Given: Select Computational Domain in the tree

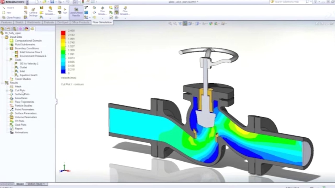Looking at the screenshot, I should point(28,41).
